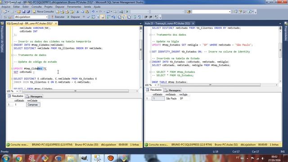Collapse the INSERT INTO tb_Estados block
Viewport: 288px width, 162px height.
coord(150,62)
